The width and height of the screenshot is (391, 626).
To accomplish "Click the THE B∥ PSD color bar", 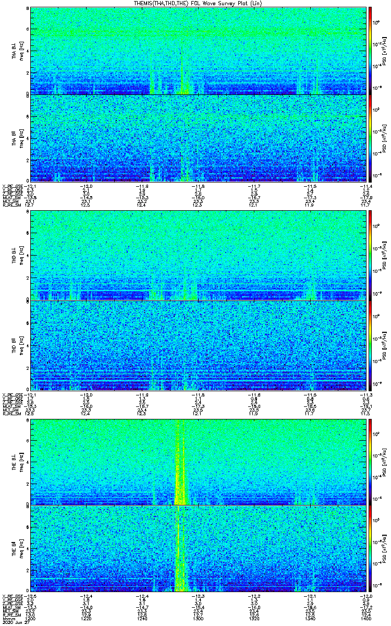I will [371, 548].
